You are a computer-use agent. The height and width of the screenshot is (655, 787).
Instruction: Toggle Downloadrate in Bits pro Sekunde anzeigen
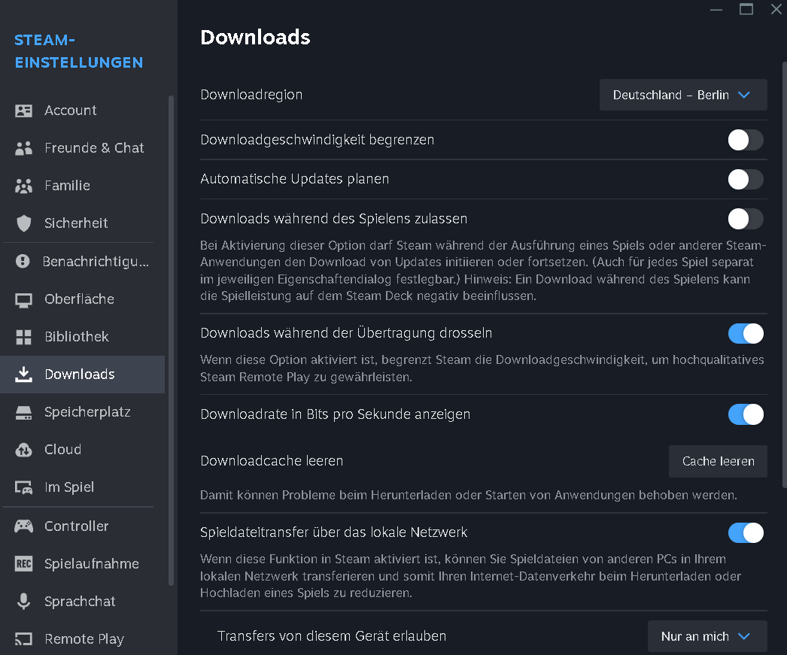tap(746, 414)
